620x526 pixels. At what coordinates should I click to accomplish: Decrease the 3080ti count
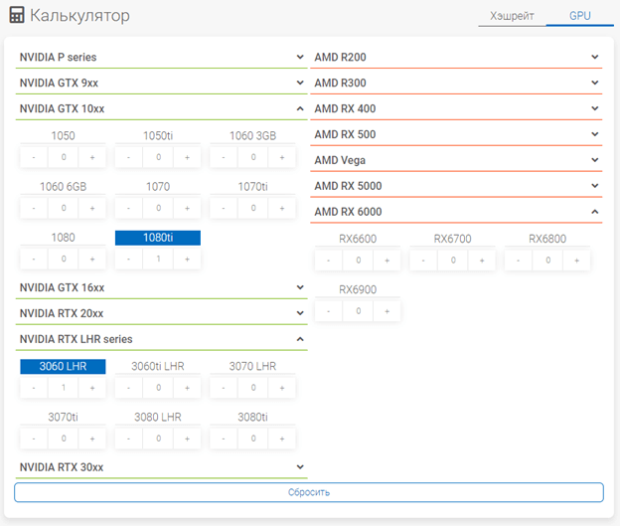pyautogui.click(x=224, y=438)
